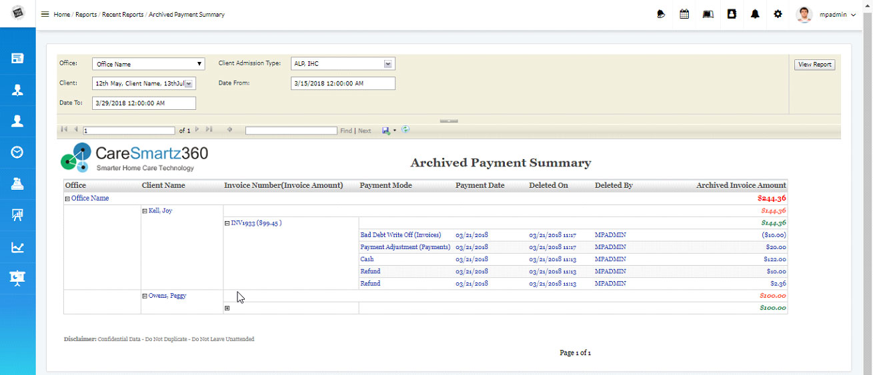873x375 pixels.
Task: Click the Date From input field
Action: click(343, 83)
